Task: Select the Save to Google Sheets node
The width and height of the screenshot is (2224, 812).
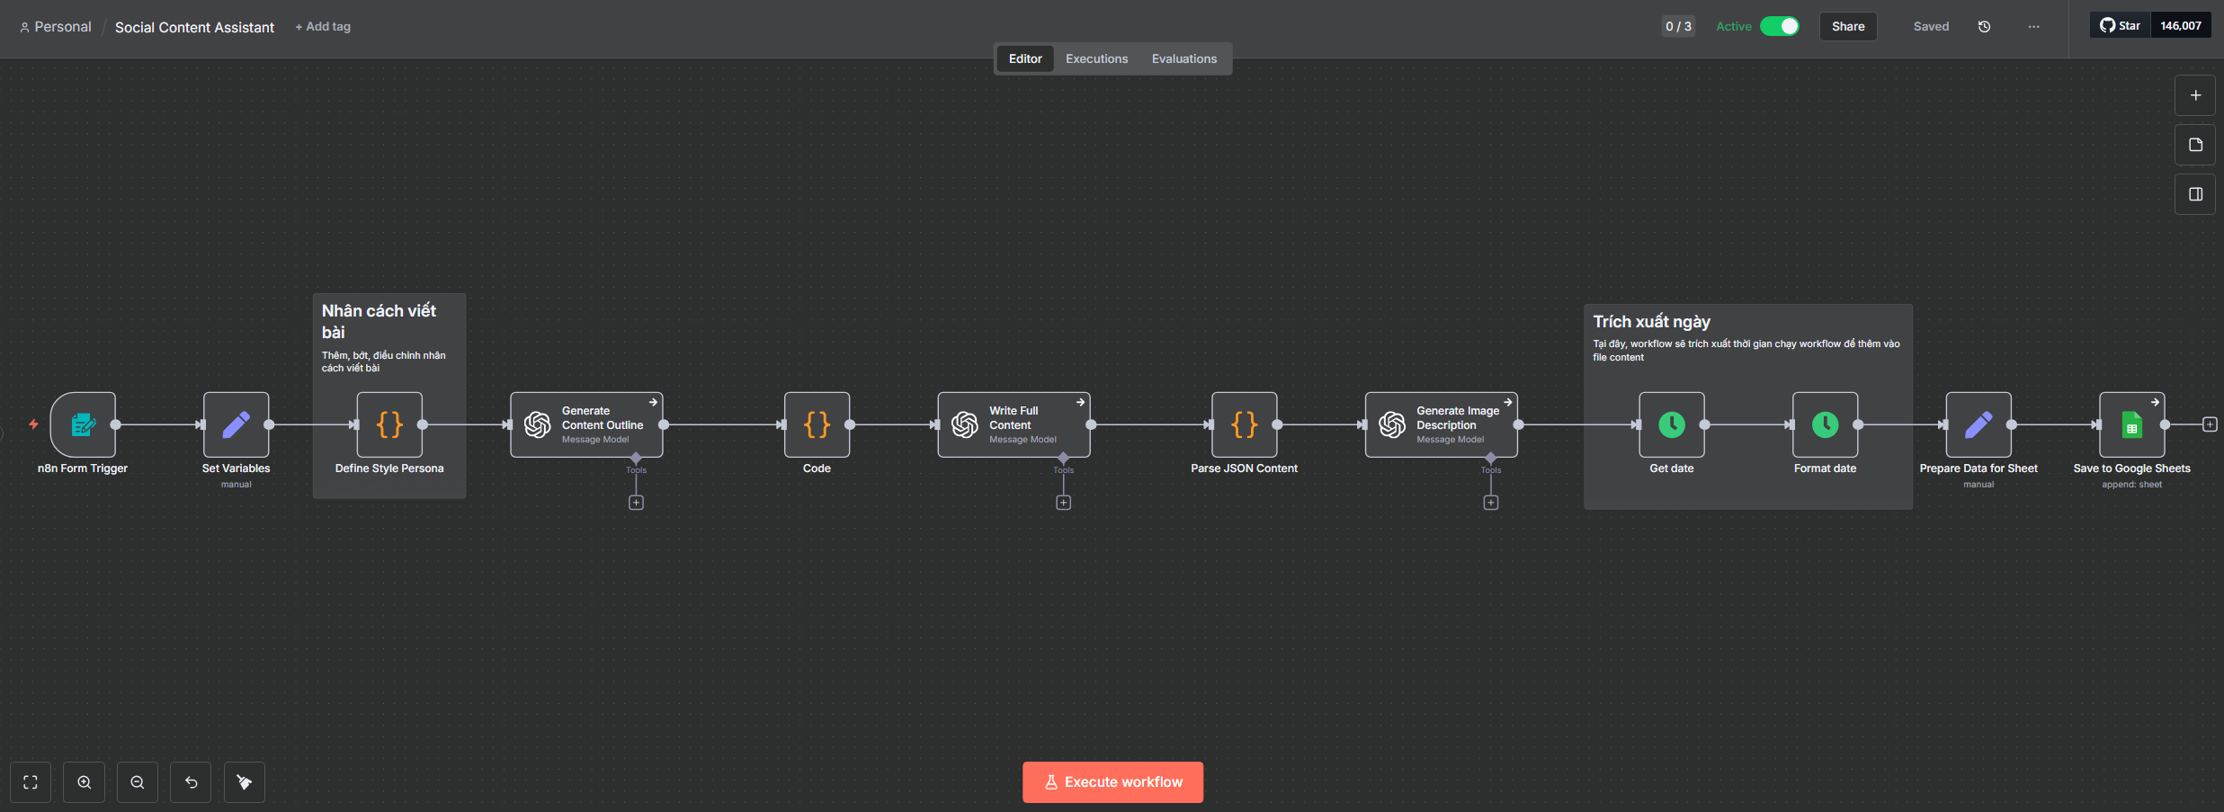Action: click(2131, 424)
